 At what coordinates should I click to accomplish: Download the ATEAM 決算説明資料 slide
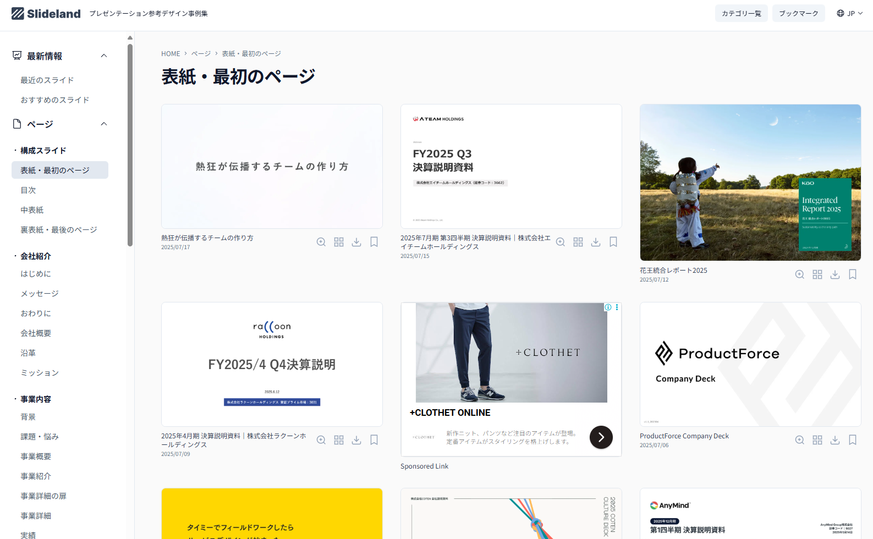point(596,242)
